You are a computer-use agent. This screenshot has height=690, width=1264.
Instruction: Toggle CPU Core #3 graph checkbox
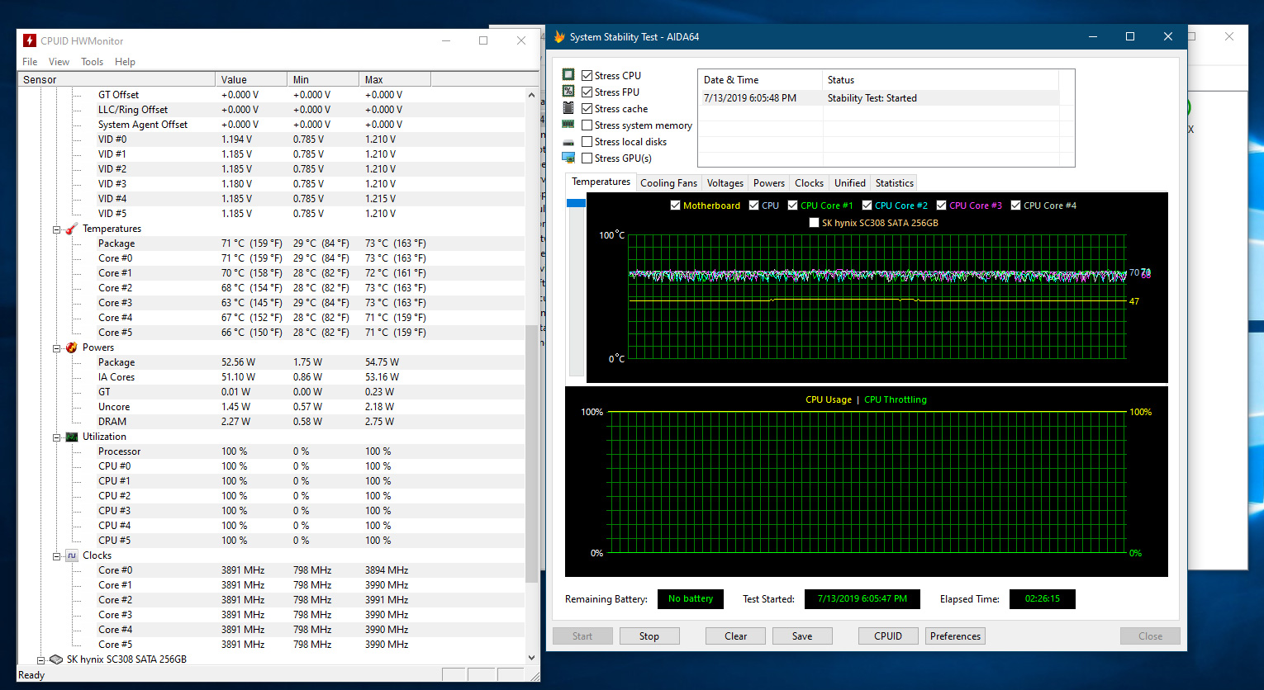pyautogui.click(x=941, y=206)
